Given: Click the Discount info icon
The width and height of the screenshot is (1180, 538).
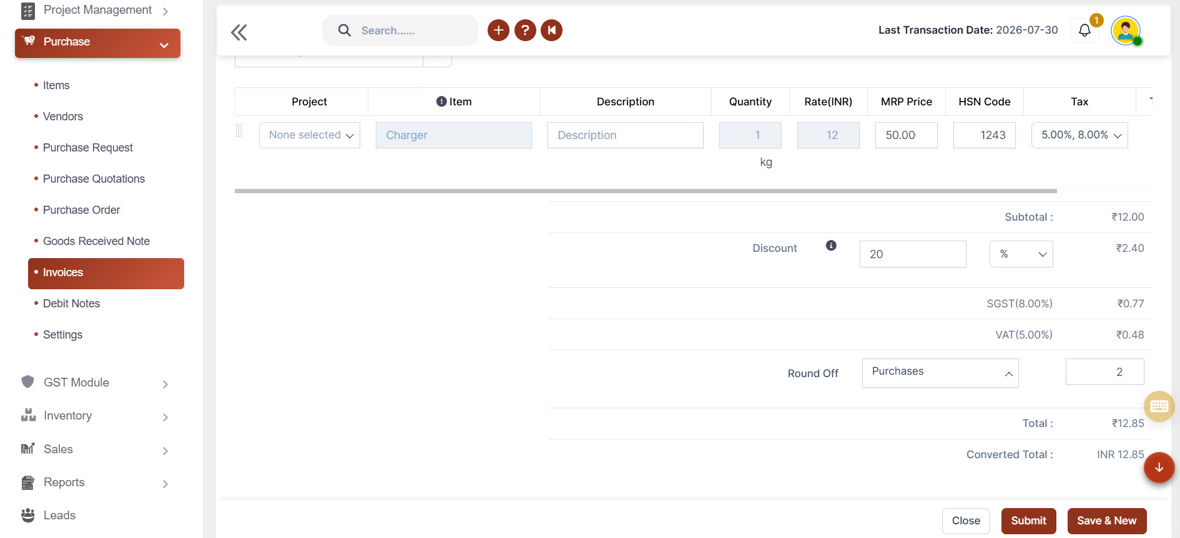Looking at the screenshot, I should pyautogui.click(x=831, y=246).
